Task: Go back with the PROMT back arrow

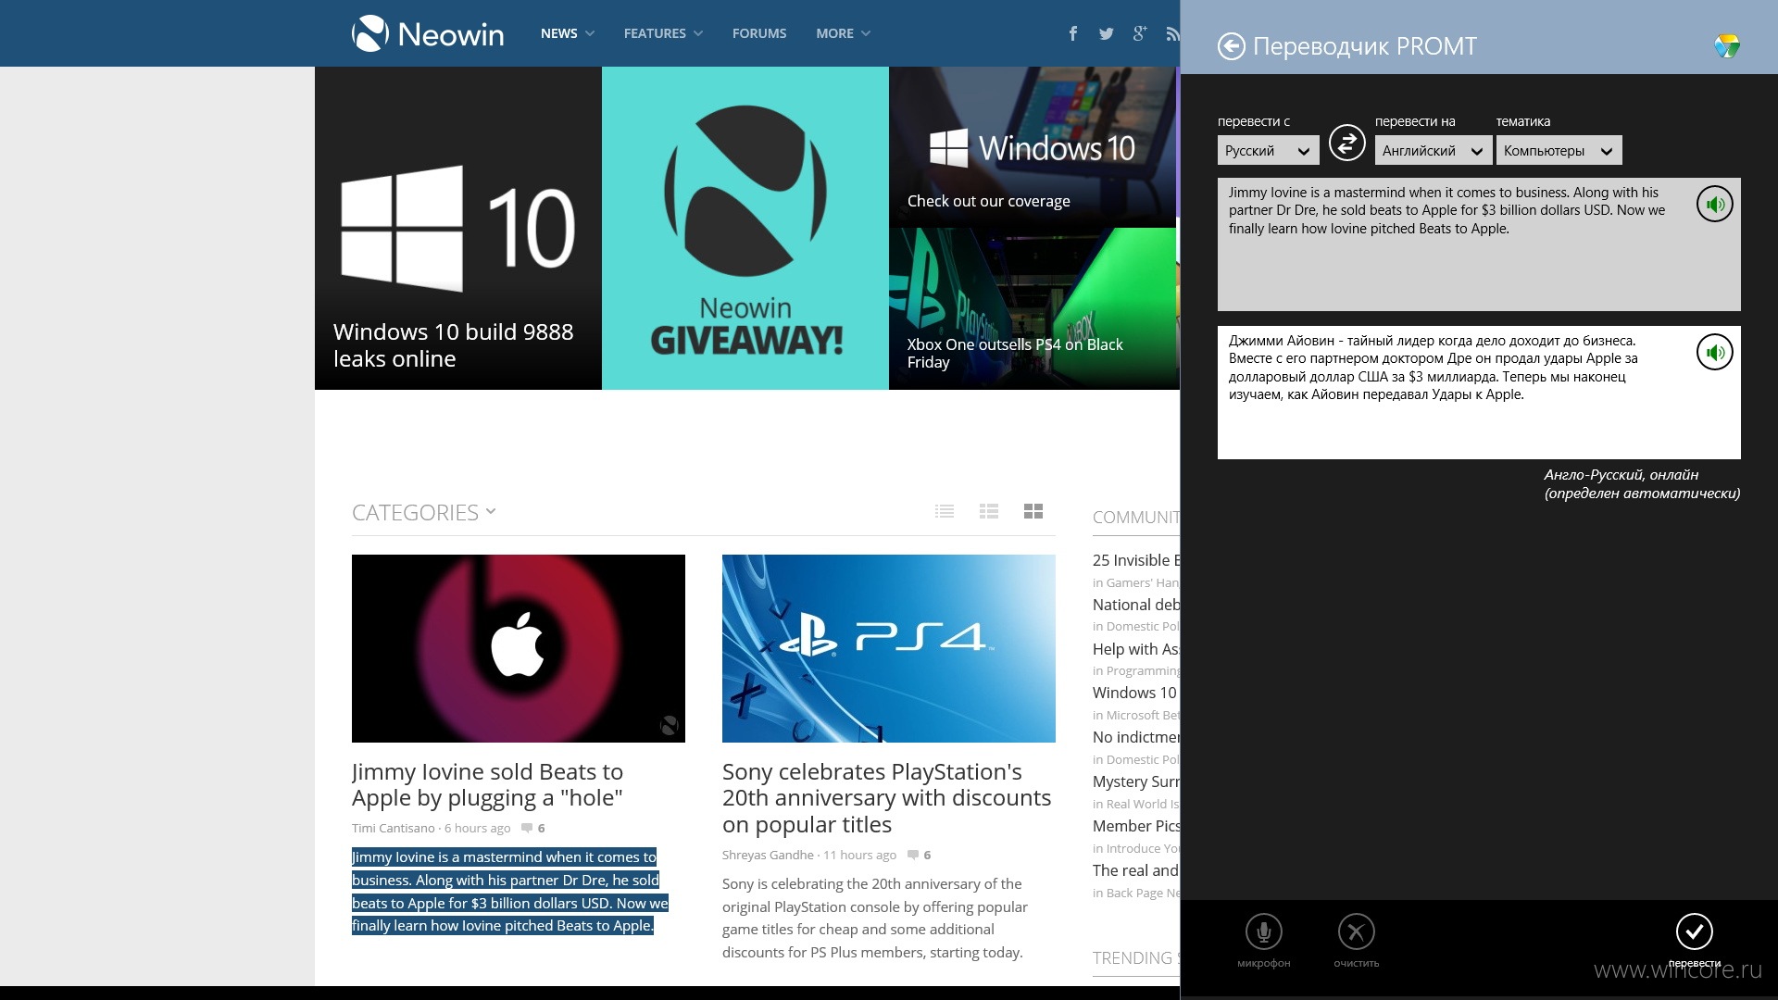Action: [1231, 46]
